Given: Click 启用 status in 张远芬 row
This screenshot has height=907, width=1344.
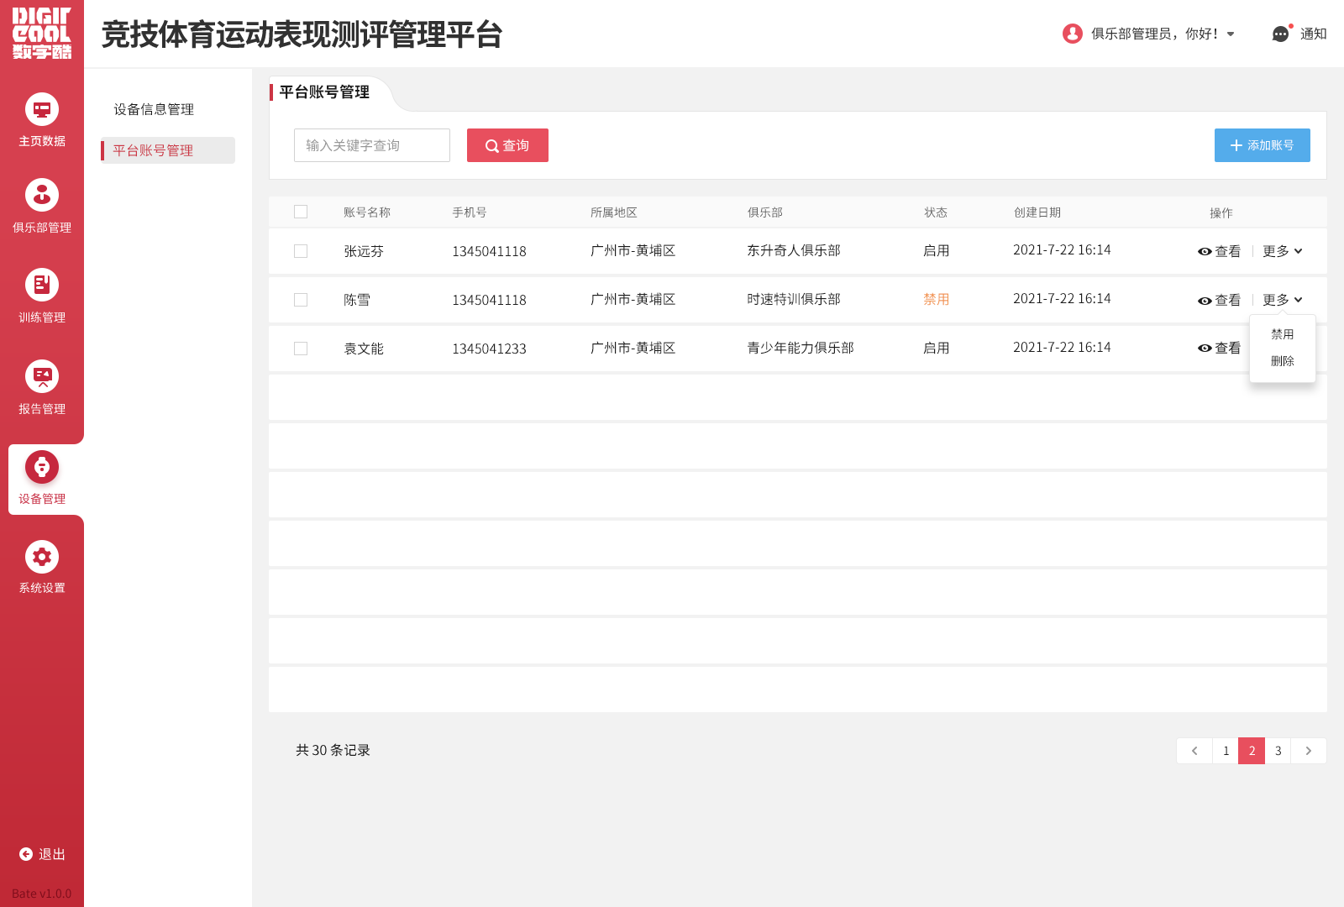Looking at the screenshot, I should point(937,251).
